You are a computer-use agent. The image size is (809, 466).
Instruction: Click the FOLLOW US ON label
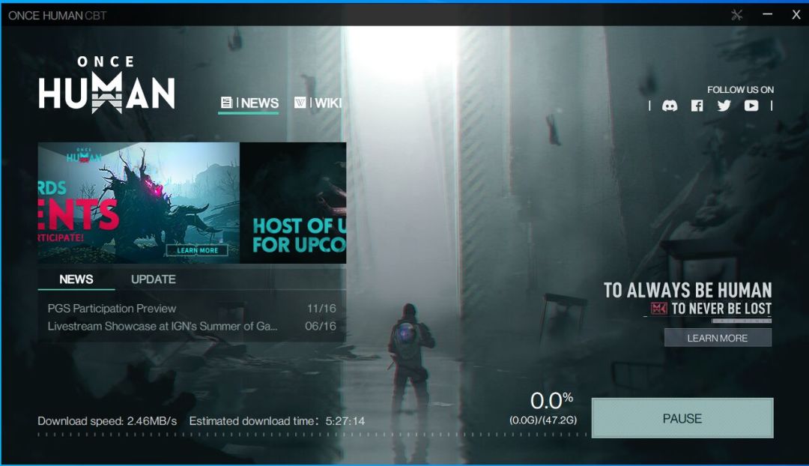[740, 90]
